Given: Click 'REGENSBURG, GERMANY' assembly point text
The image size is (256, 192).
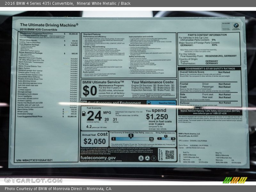Looking at the screenshot, I should coord(221,56).
